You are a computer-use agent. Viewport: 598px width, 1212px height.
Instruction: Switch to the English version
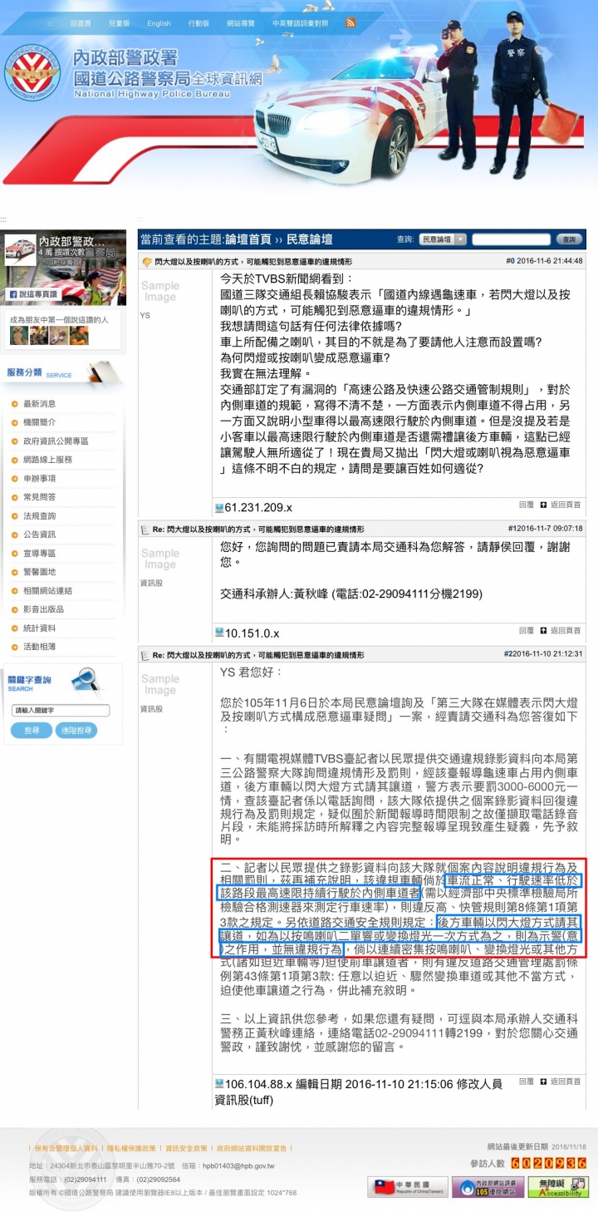[x=159, y=23]
